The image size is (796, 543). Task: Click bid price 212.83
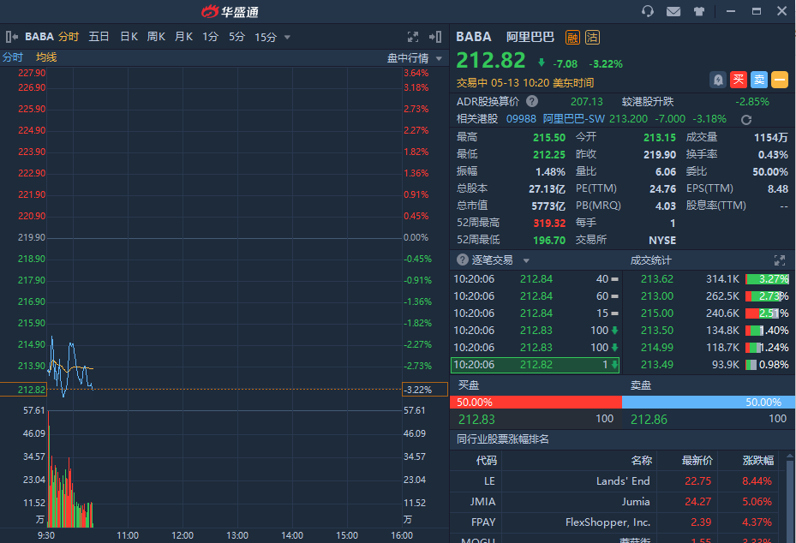coord(476,420)
